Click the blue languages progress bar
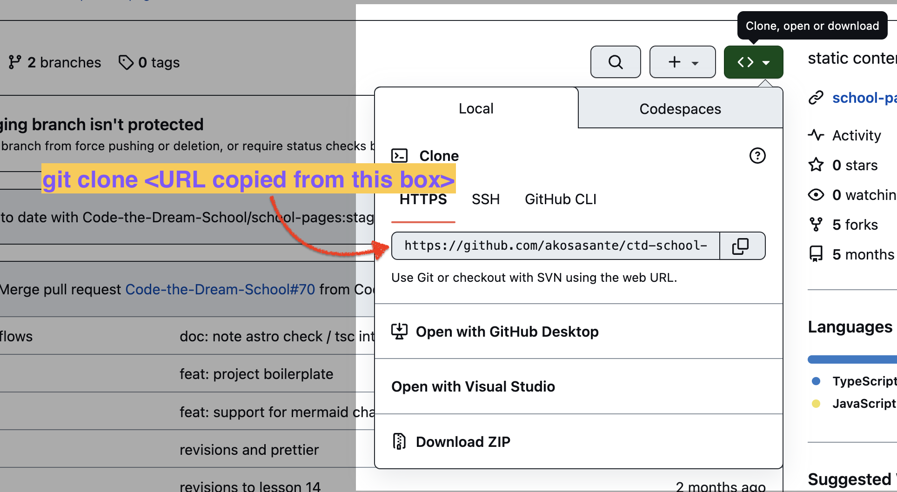This screenshot has width=897, height=492. coord(852,359)
